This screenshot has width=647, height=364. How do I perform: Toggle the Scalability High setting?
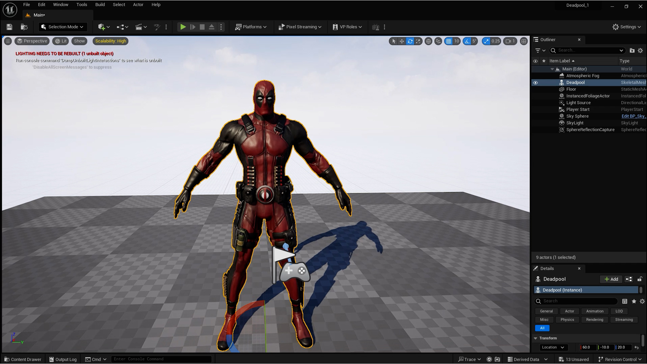tap(110, 41)
